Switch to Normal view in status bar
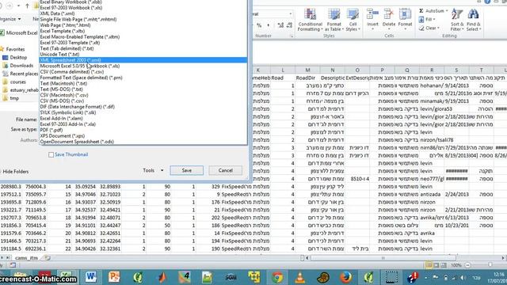Image resolution: width=507 pixels, height=285 pixels. click(x=429, y=265)
